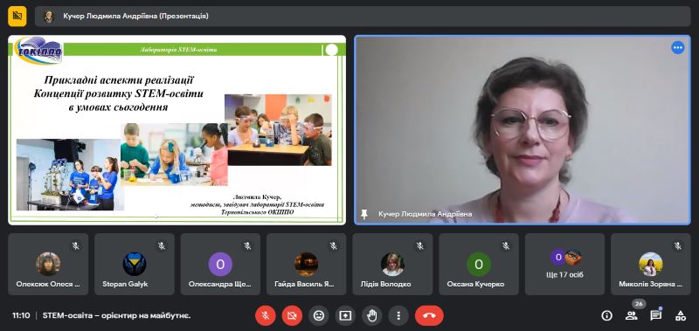Click participant count badge '26'
Screen dimensions: 699x331
point(639,304)
